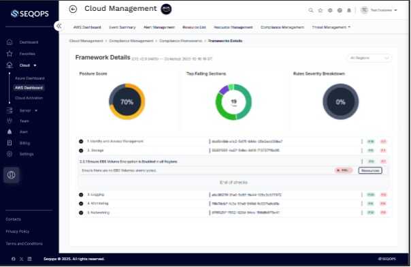
Task: Click the round AWS badge beside the title
Action: click(x=166, y=9)
